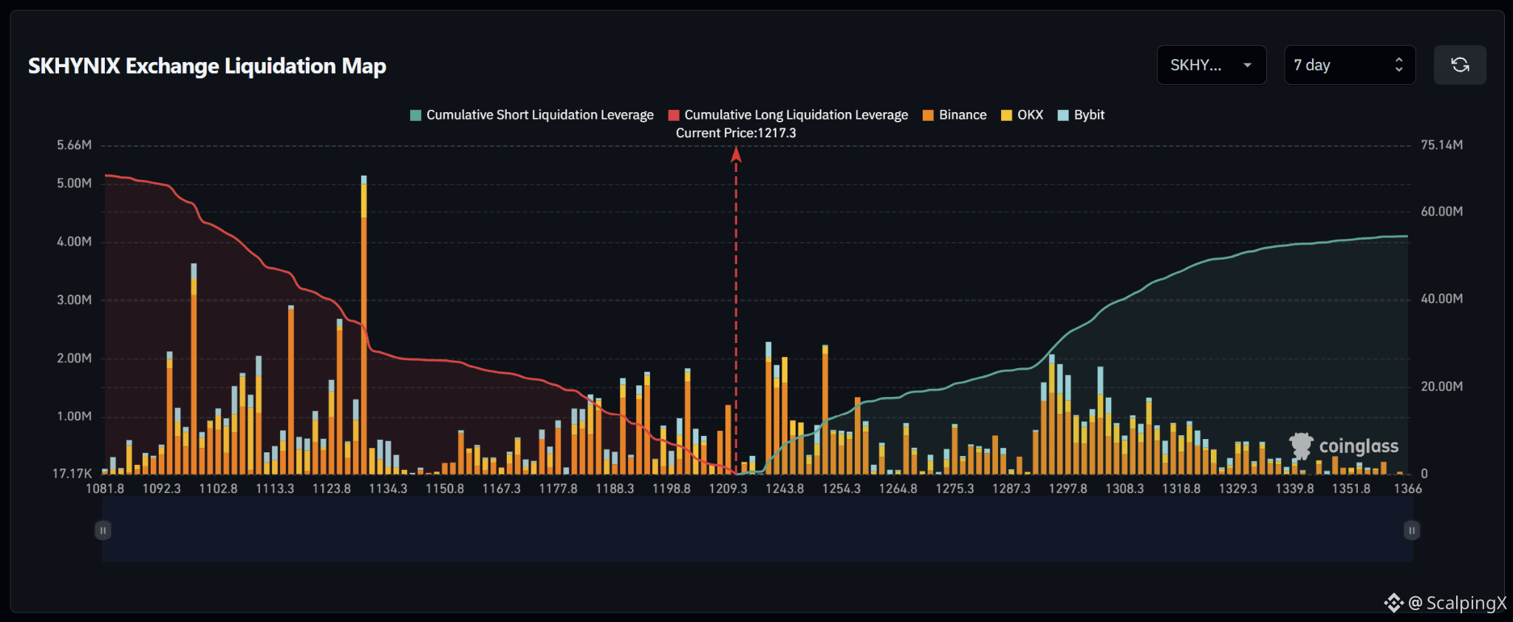Toggle the Binance legend series
The width and height of the screenshot is (1513, 622).
coord(954,115)
